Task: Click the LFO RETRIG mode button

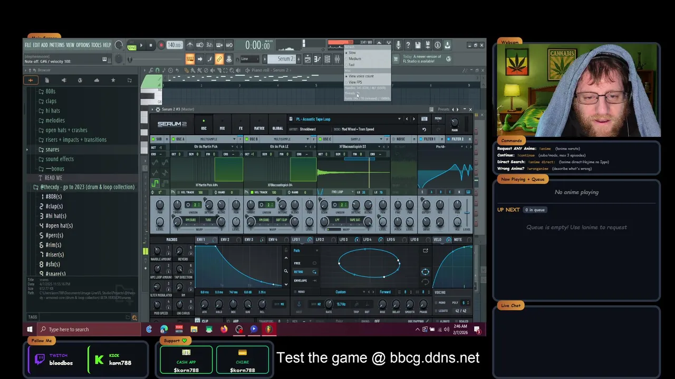Action: 305,272
